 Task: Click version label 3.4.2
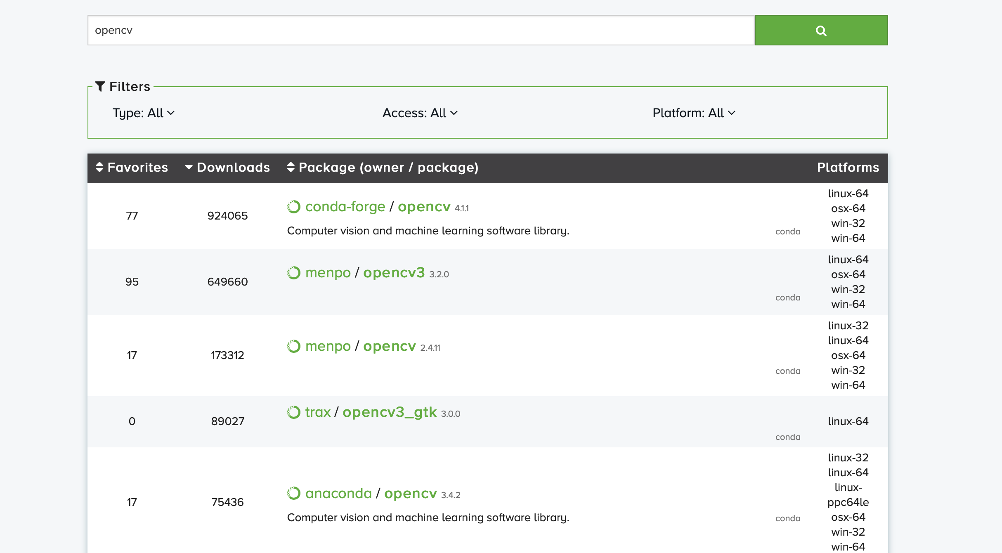point(451,495)
